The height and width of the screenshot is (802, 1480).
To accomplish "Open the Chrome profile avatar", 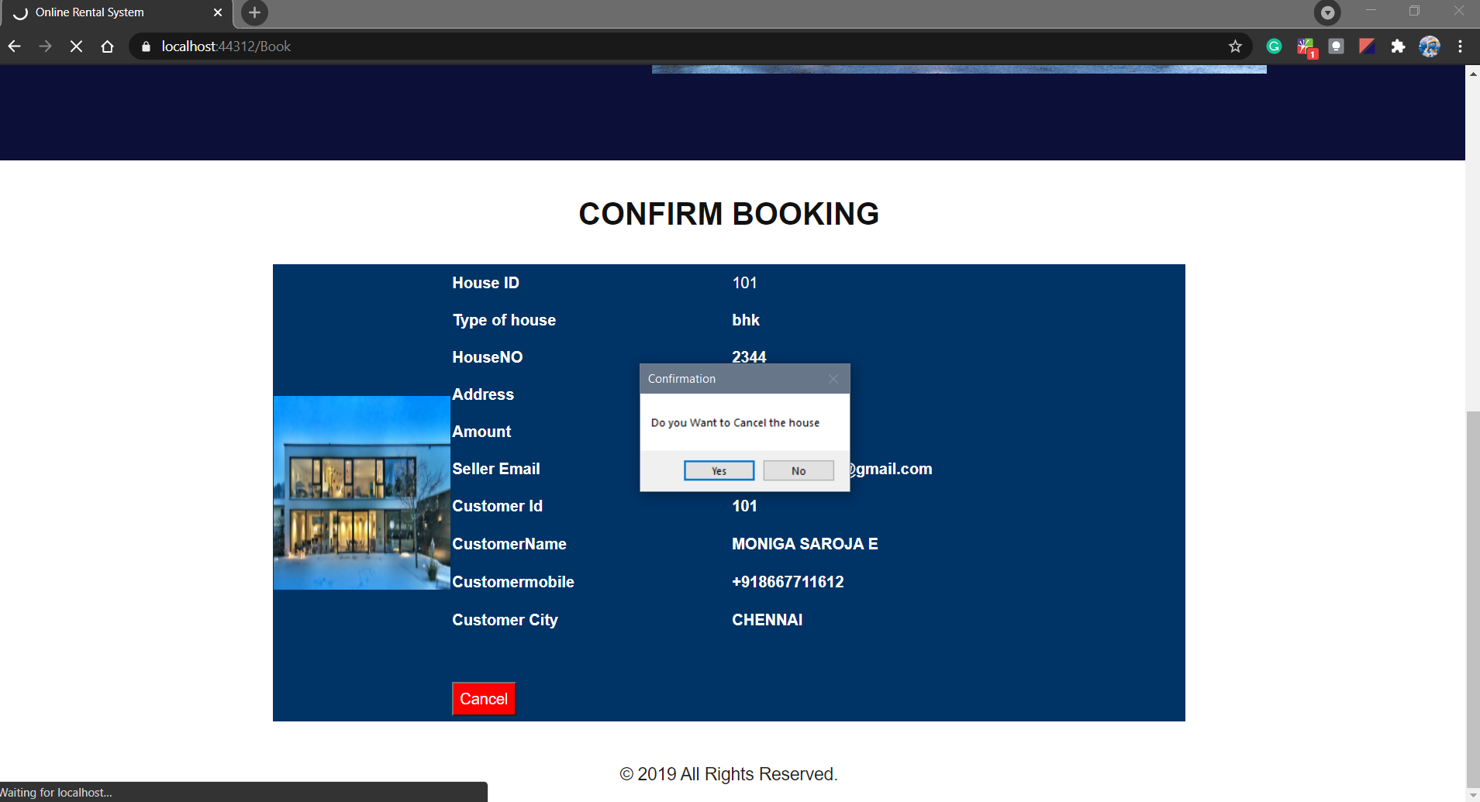I will pyautogui.click(x=1430, y=46).
